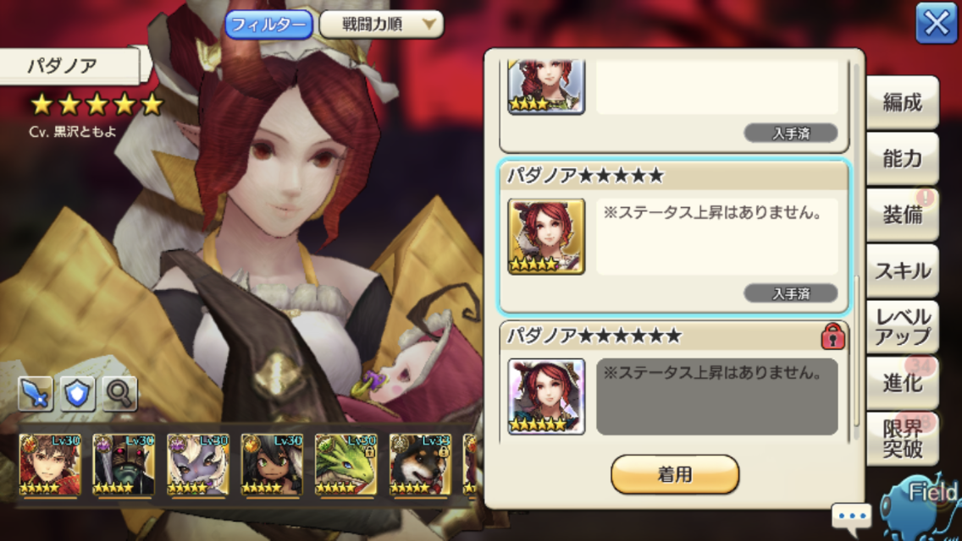This screenshot has height=541, width=962.
Task: Select the blue shield defense icon
Action: coord(77,393)
